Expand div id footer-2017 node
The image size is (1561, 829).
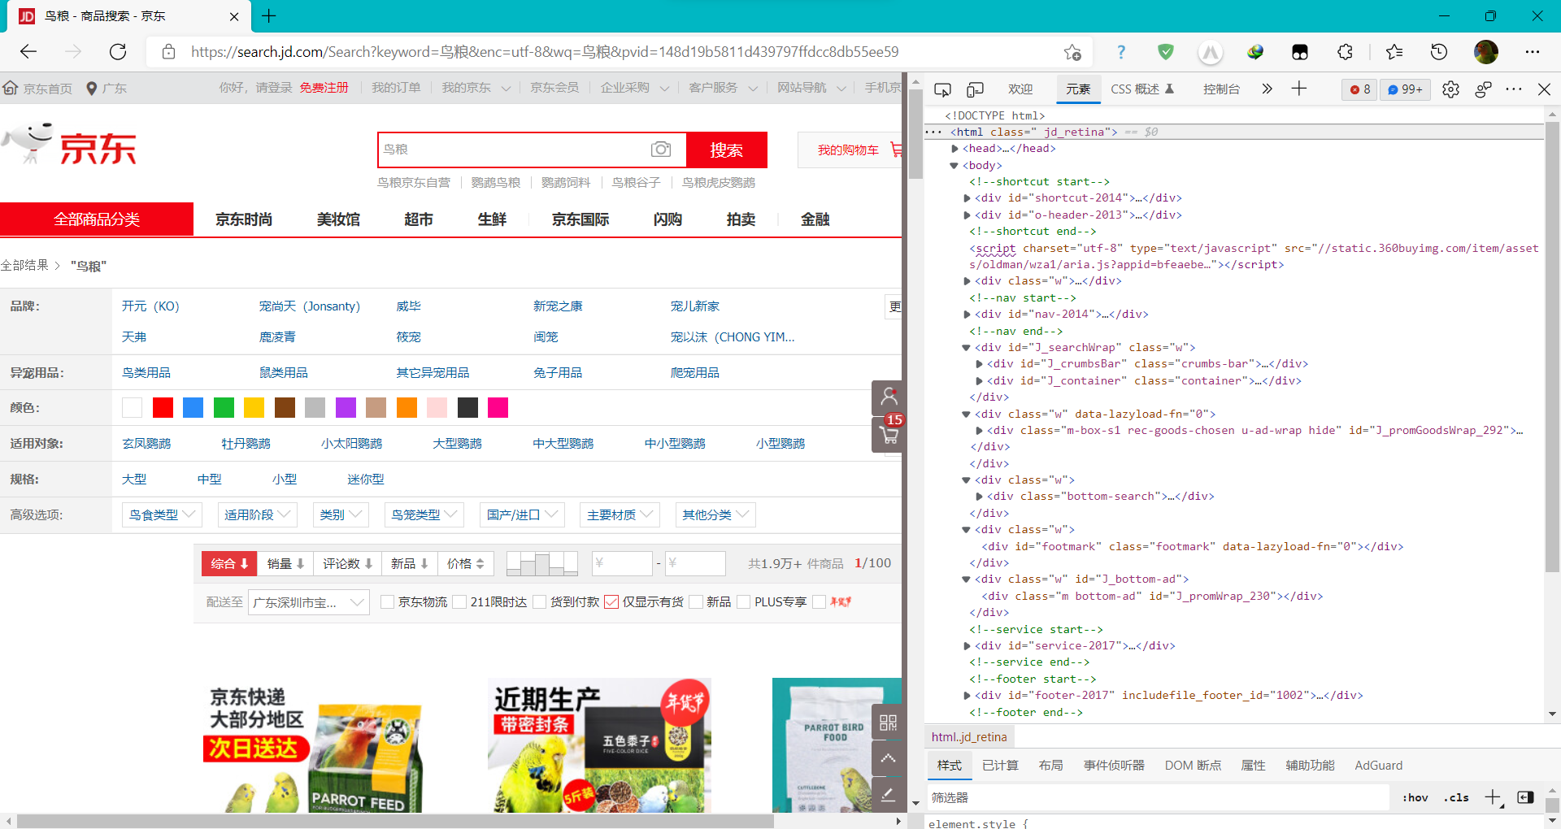pyautogui.click(x=967, y=696)
